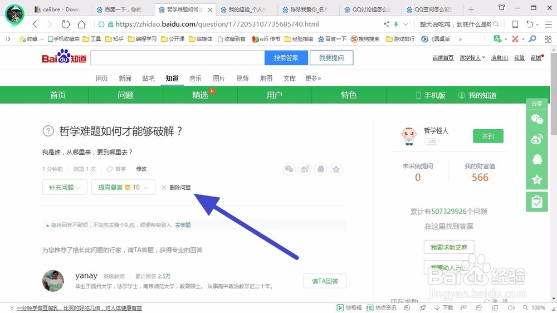
Task: Click mute sound icon in status bar
Action: [511, 307]
